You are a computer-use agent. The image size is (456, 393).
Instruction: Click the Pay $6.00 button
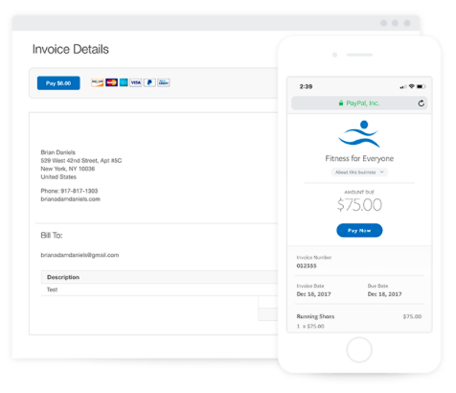(58, 83)
